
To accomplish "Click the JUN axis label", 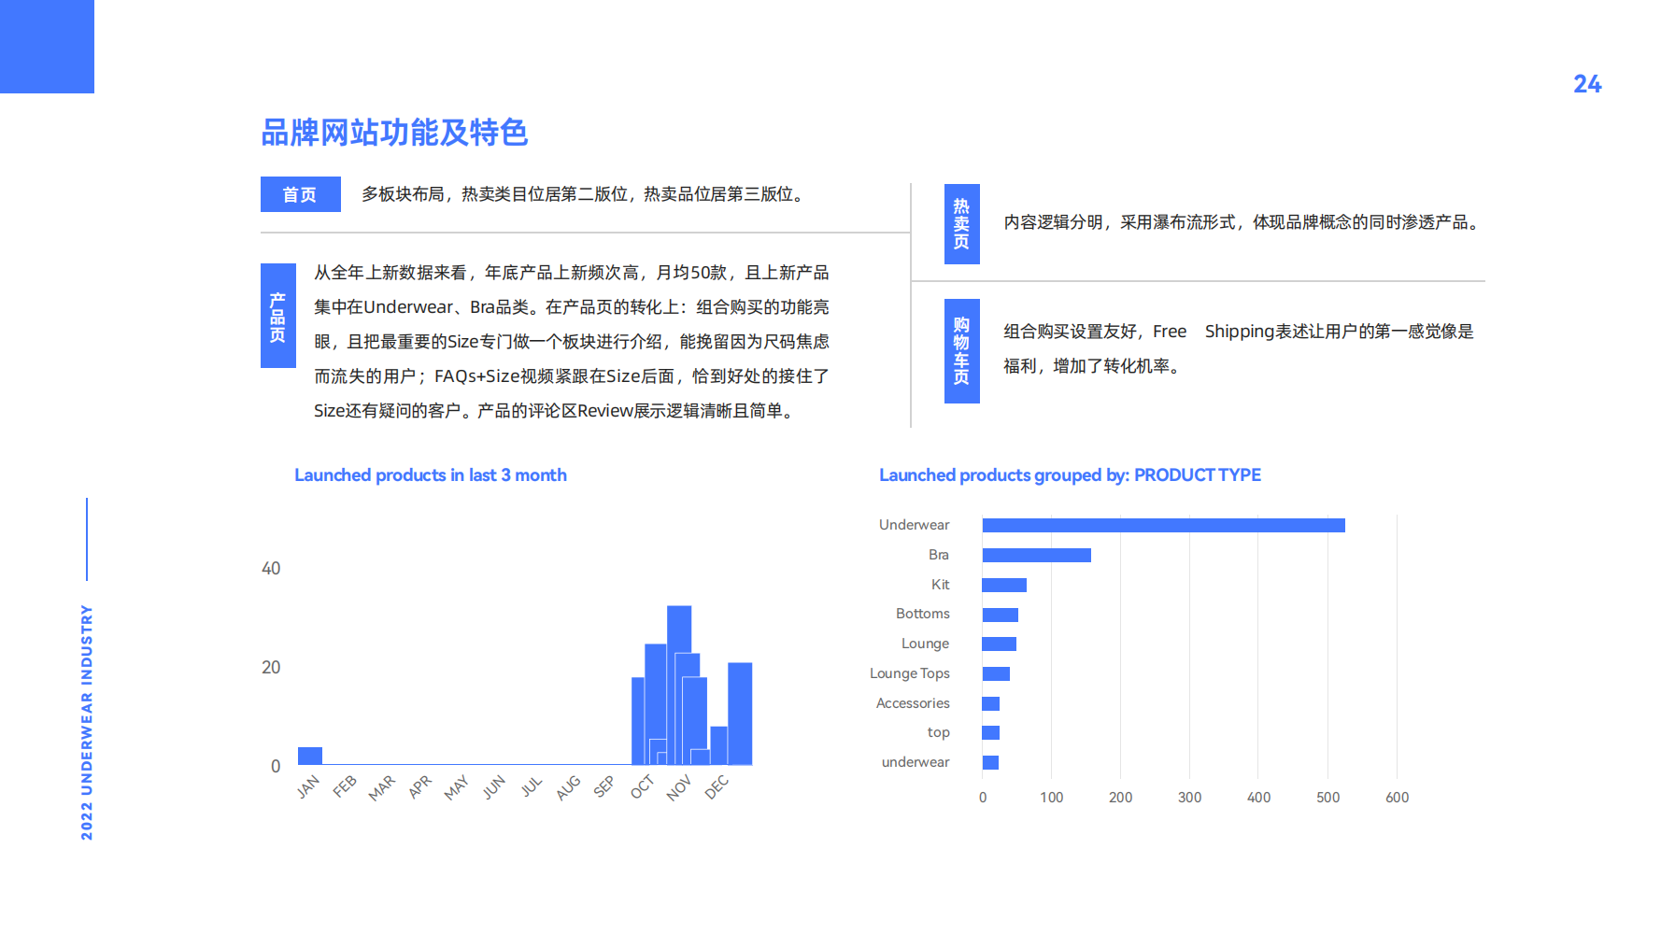I will click(x=494, y=787).
